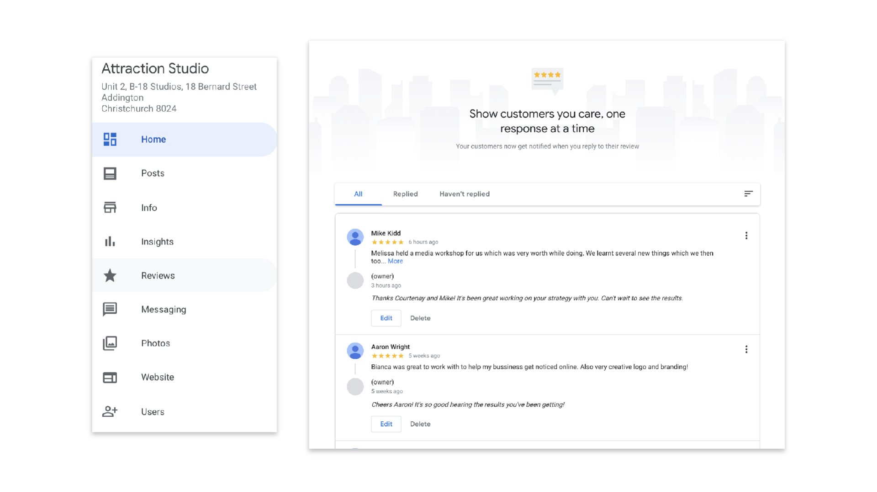Edit the reply to Mike Kidd
Image resolution: width=877 pixels, height=492 pixels.
pos(386,318)
